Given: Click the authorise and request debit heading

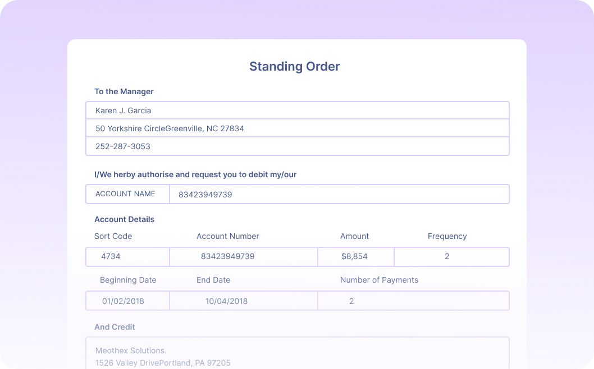Looking at the screenshot, I should [x=195, y=174].
